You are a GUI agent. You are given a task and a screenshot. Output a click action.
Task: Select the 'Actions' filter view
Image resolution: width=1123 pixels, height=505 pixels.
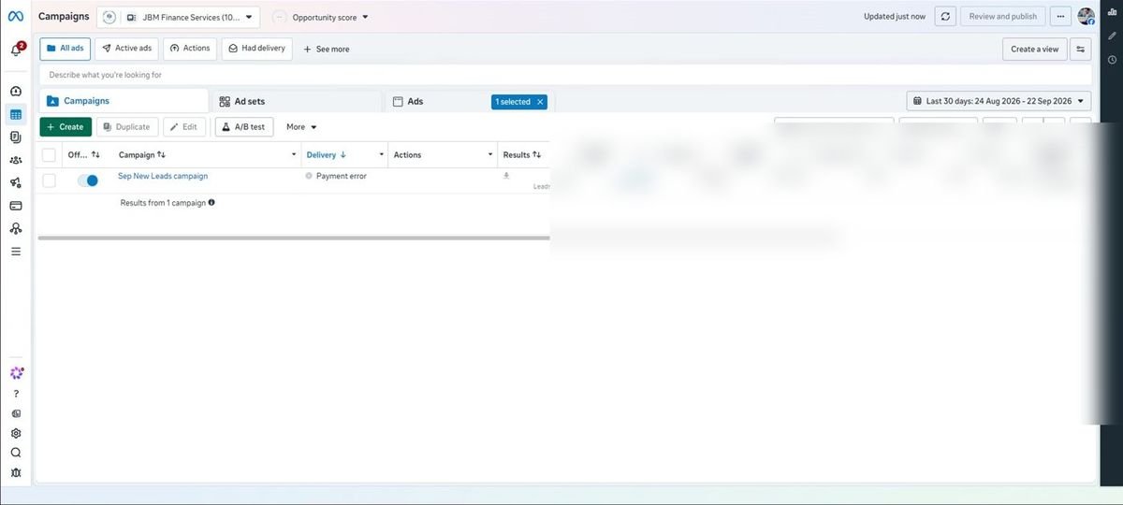tap(190, 49)
